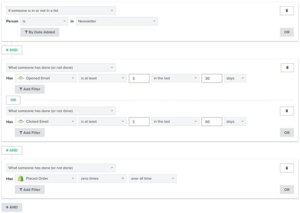The width and height of the screenshot is (300, 213).
Task: Click the green OR separator between email conditions
Action: 13,100
